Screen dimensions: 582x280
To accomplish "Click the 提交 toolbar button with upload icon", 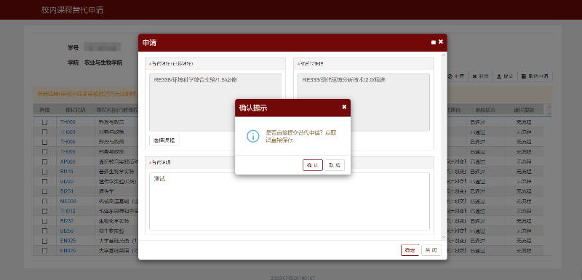I will coord(505,76).
